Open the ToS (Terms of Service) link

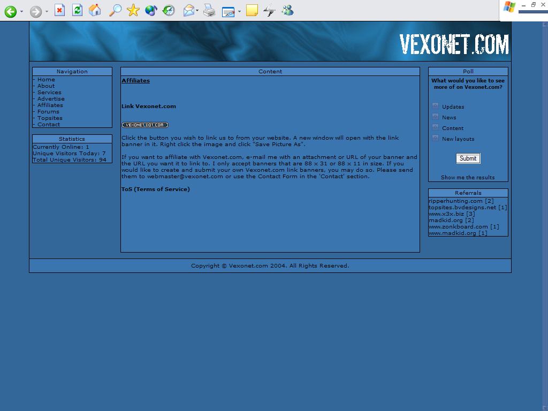155,189
